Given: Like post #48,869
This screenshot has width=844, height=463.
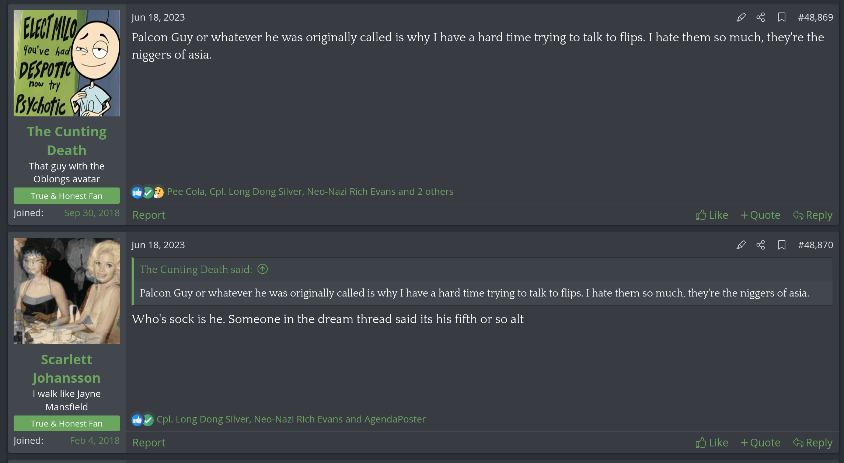Looking at the screenshot, I should pos(712,215).
